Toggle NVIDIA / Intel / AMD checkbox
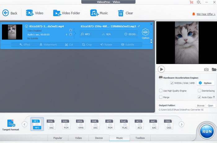 (172, 83)
